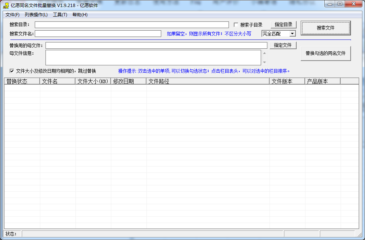Click the 指定目录 button

click(x=283, y=25)
